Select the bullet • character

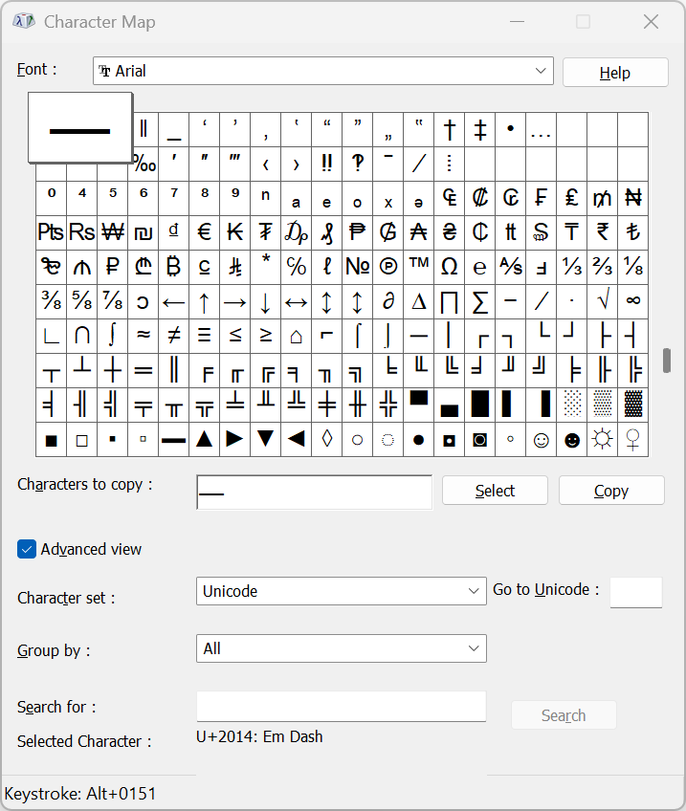[x=510, y=129]
